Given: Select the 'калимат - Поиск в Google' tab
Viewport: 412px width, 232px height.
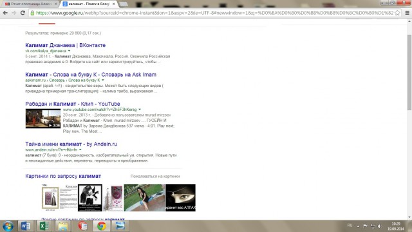Looking at the screenshot, I should click(x=88, y=4).
